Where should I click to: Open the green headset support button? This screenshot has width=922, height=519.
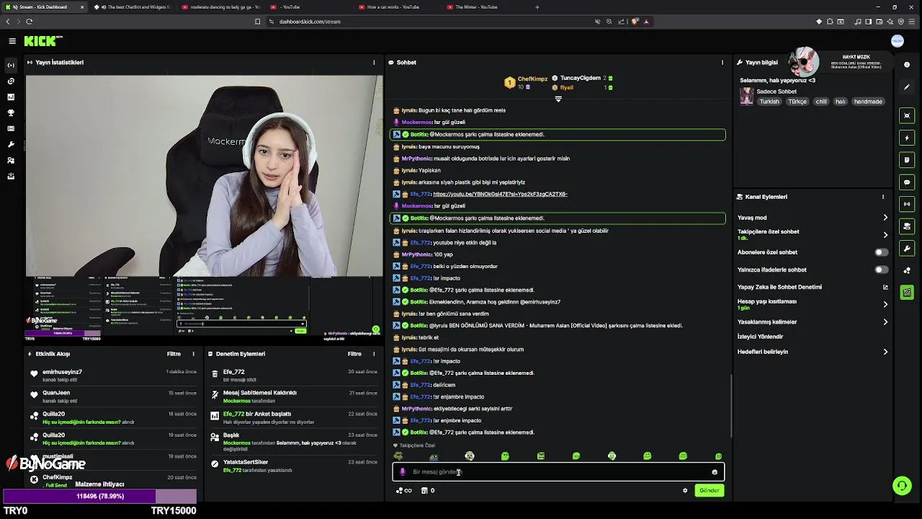pos(902,486)
